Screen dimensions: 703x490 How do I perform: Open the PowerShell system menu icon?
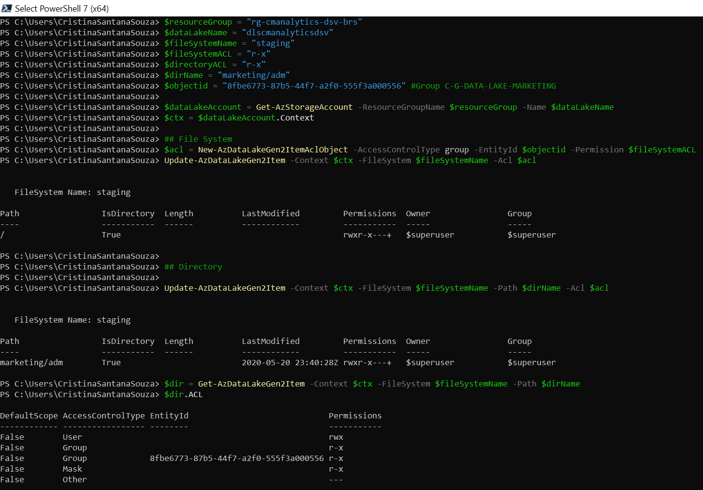point(6,8)
